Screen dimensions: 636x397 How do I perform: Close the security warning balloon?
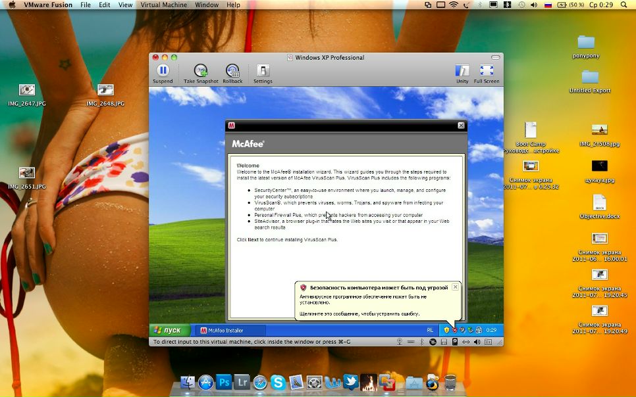click(x=455, y=287)
